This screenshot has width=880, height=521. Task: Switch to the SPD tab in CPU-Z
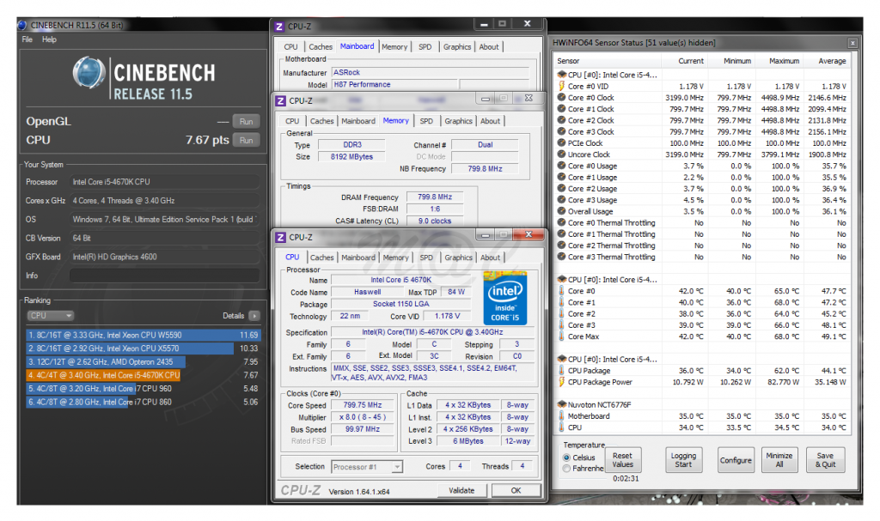pyautogui.click(x=425, y=257)
